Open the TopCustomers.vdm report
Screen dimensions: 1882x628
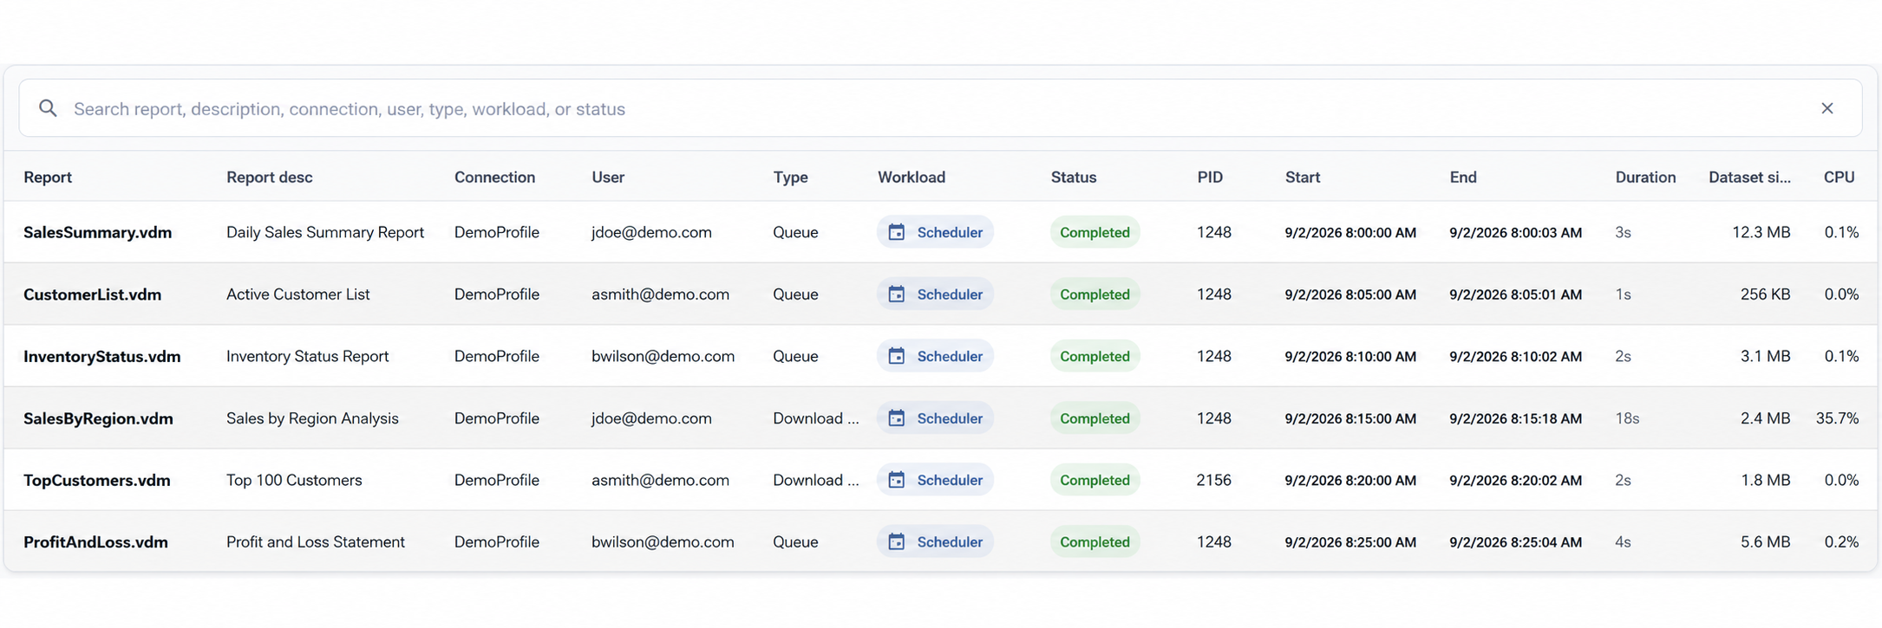(x=97, y=480)
